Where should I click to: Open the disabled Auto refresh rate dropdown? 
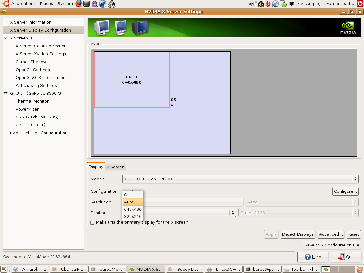(302, 202)
